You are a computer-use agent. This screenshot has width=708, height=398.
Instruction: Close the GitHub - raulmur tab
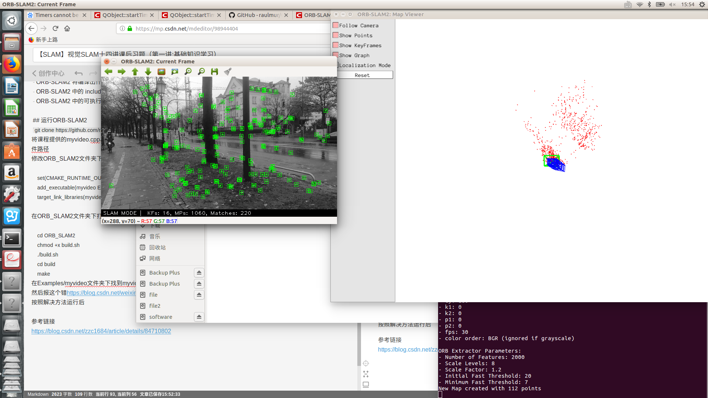[286, 15]
